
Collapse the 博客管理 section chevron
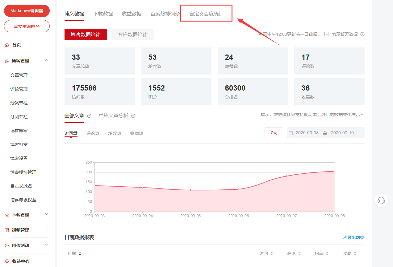(x=47, y=60)
